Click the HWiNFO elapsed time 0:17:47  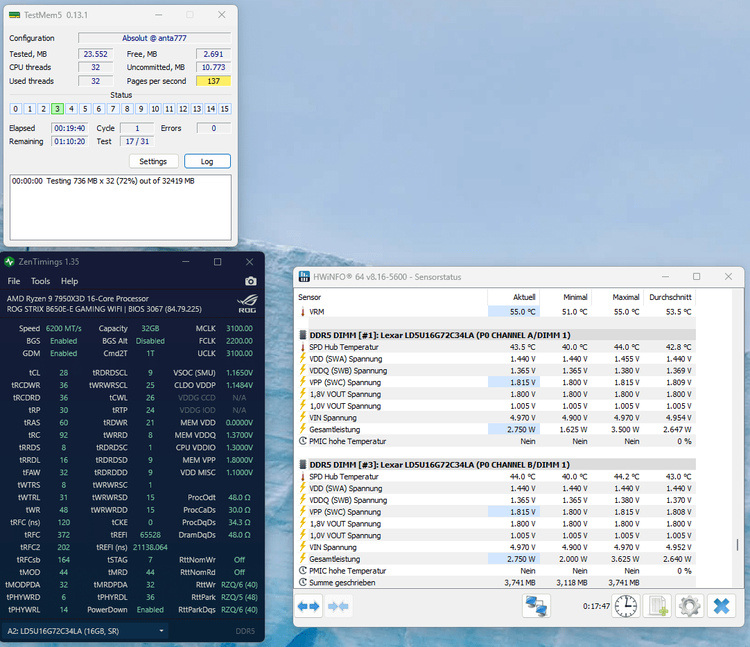tap(596, 606)
